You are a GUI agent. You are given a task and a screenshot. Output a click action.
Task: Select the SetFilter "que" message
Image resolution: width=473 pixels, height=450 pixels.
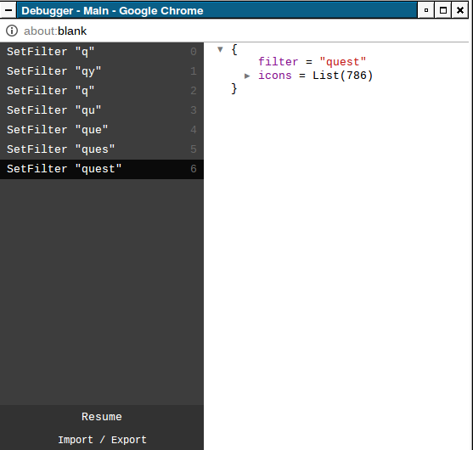pos(102,130)
